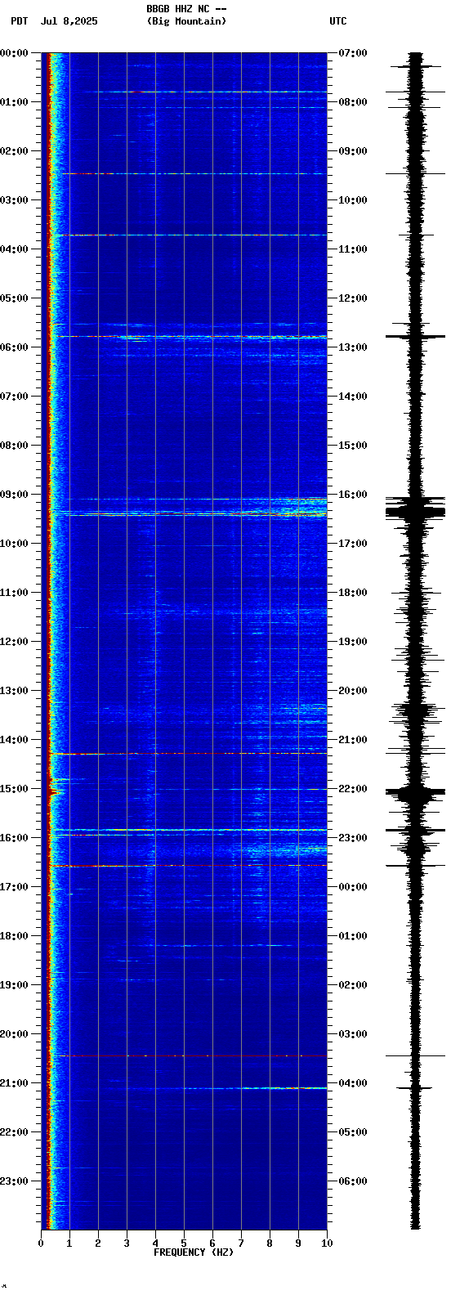Click the '12:00' label on PDT axis
The image size is (451, 1295).
point(14,642)
